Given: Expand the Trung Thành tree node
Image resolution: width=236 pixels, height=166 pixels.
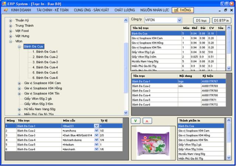Looking at the screenshot, I should click(11, 26).
